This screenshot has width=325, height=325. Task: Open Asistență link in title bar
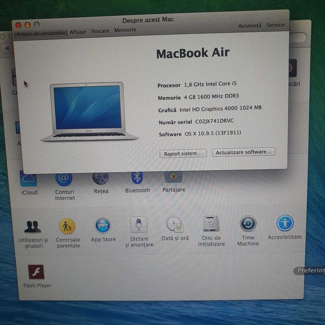click(x=250, y=26)
